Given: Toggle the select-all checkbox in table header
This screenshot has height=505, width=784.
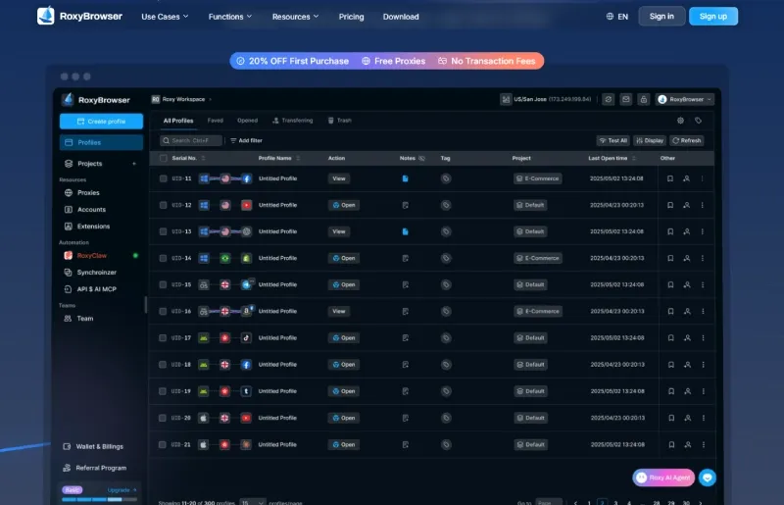Looking at the screenshot, I should point(163,158).
